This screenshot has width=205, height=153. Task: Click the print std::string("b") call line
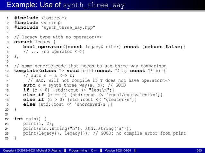(x=77, y=129)
